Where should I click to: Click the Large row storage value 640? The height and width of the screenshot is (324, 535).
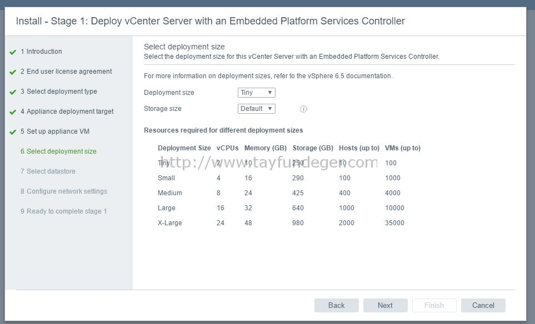[x=298, y=208]
